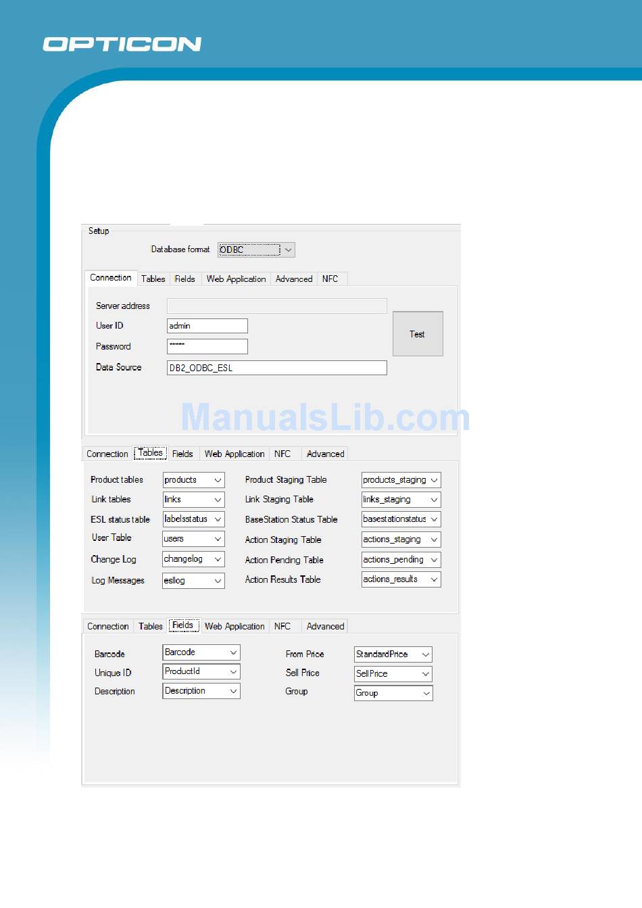Switch to the Tables tab in the top panel
The image size is (642, 908).
tap(153, 279)
